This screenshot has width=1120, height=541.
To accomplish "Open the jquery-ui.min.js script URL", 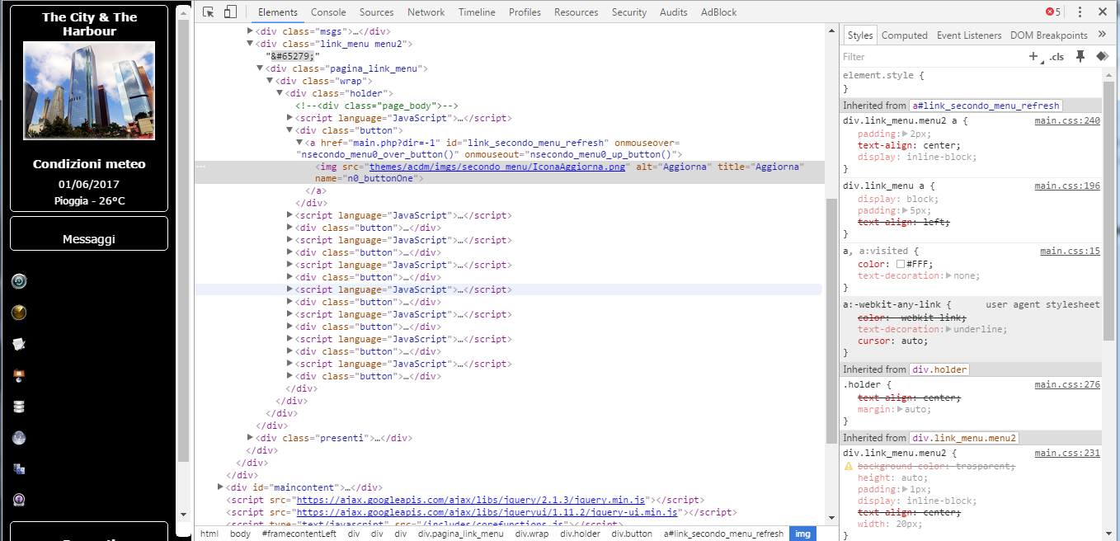I will click(487, 512).
